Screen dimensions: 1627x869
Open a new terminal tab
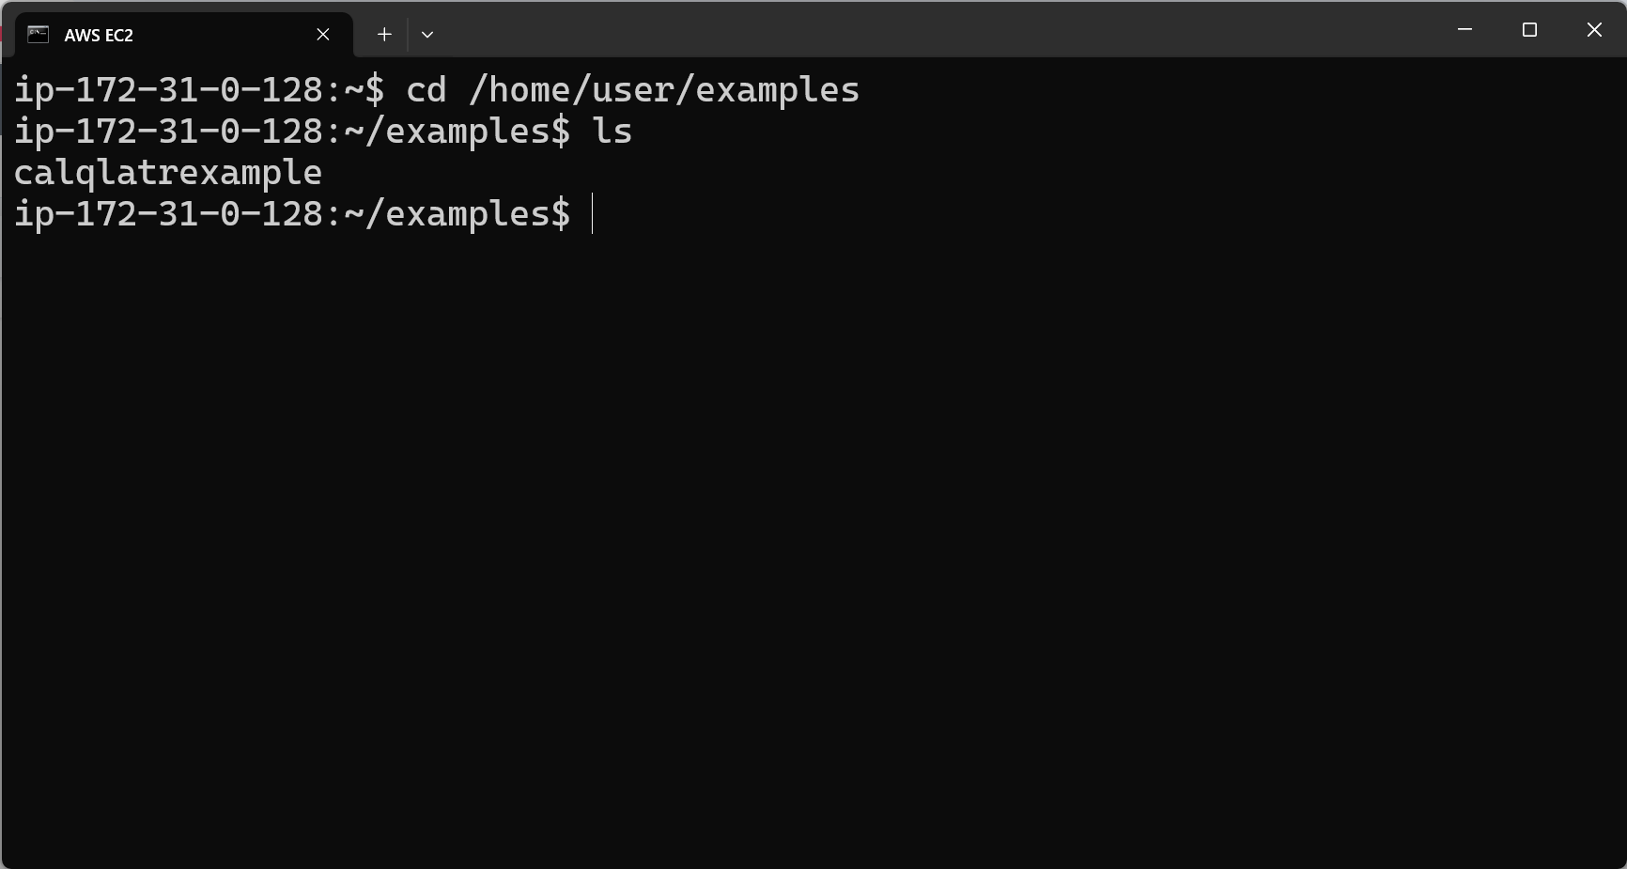pos(384,35)
